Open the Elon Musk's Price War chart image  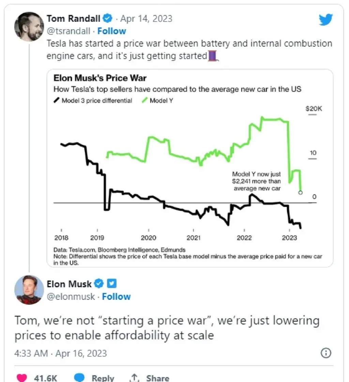(x=190, y=168)
